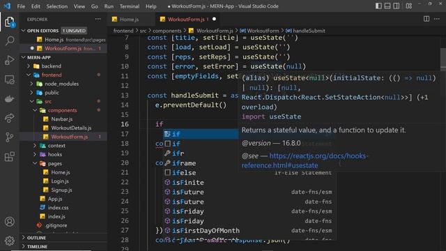Open Customize Layout icon in title bar
This screenshot has width=446, height=251.
[x=409, y=6]
